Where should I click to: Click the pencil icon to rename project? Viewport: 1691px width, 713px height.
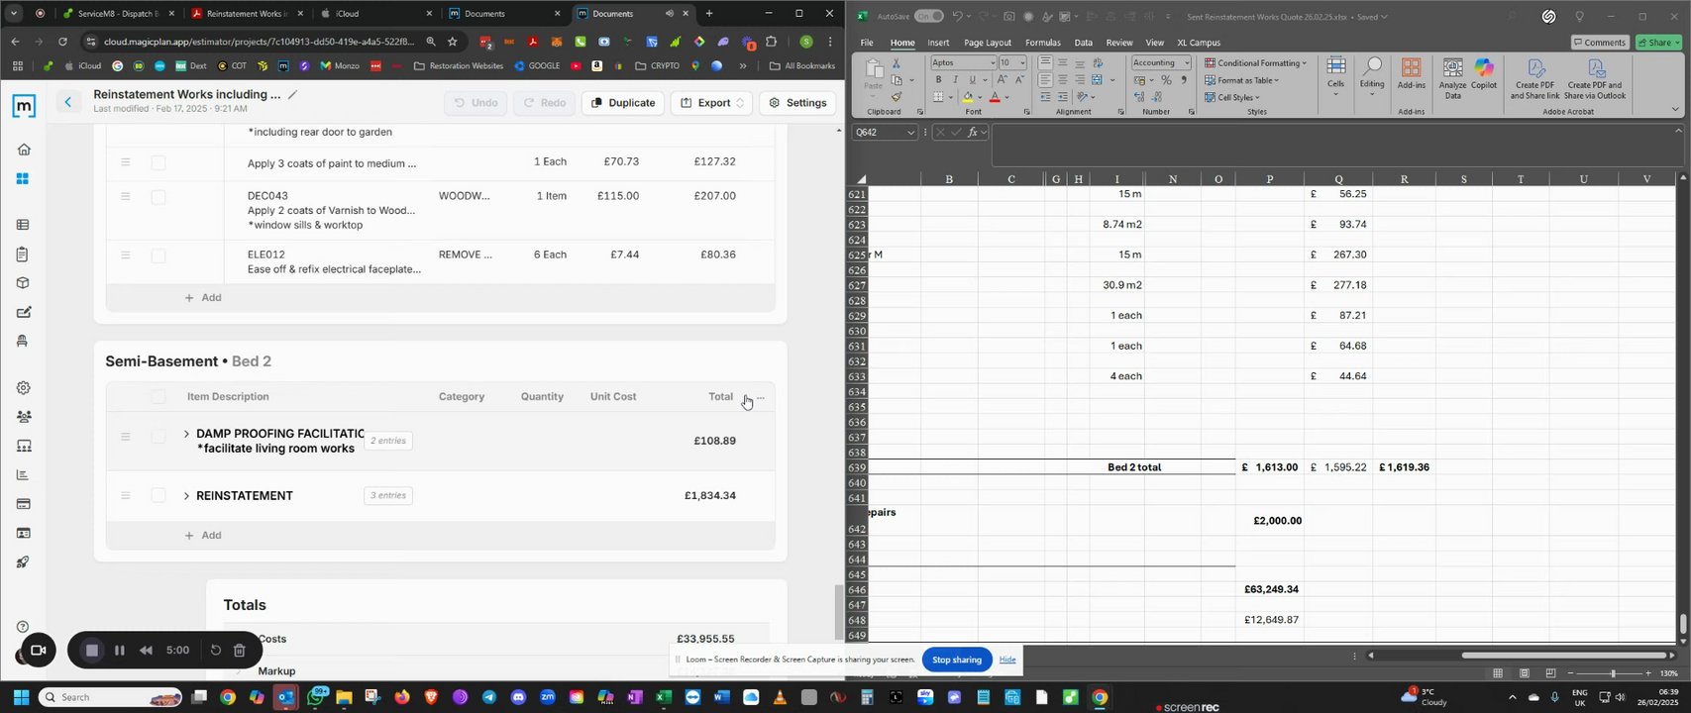(x=292, y=95)
